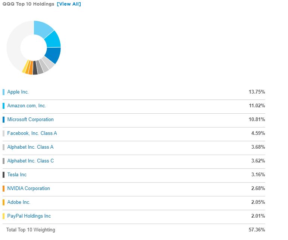Open NVIDIA Corporation holding link
288x240 pixels.
pos(28,188)
